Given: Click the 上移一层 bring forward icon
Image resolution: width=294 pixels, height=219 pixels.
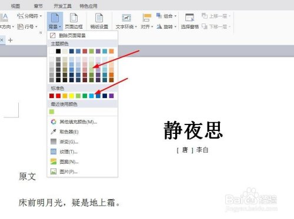Looking at the screenshot, I should (x=205, y=16).
